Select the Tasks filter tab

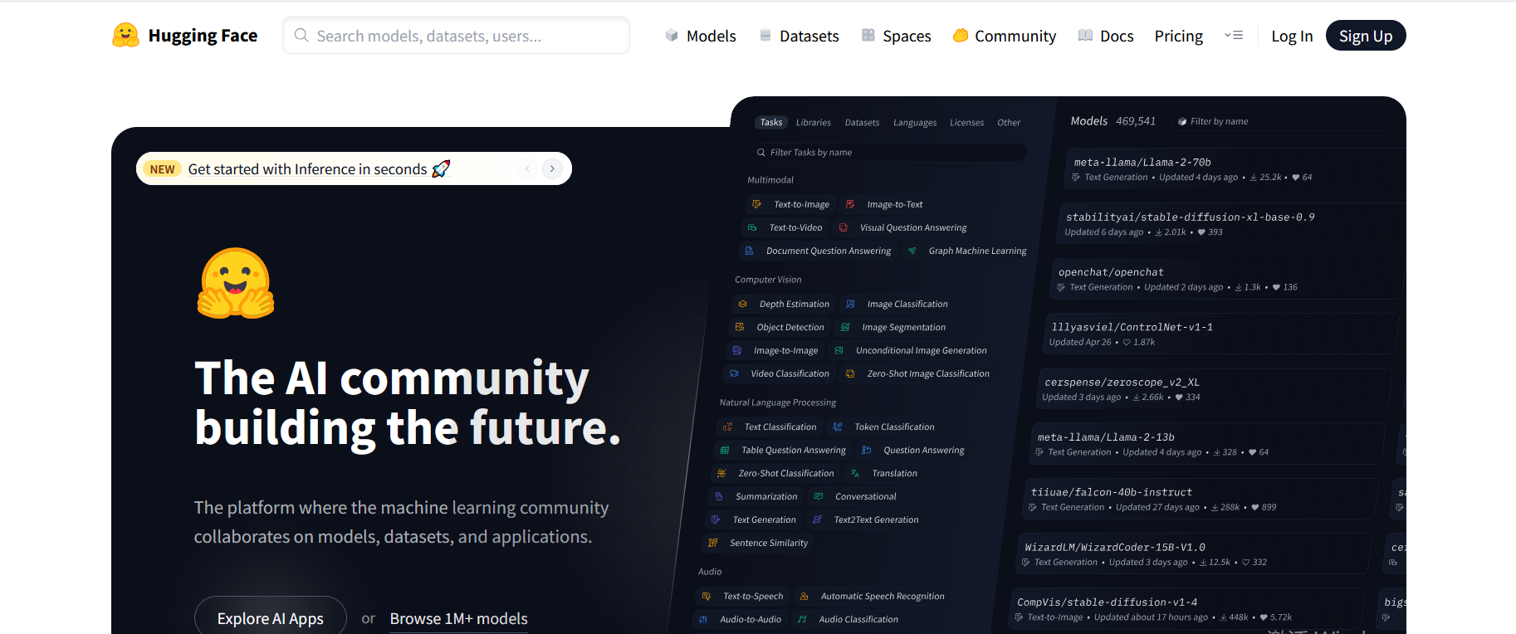[x=771, y=122]
